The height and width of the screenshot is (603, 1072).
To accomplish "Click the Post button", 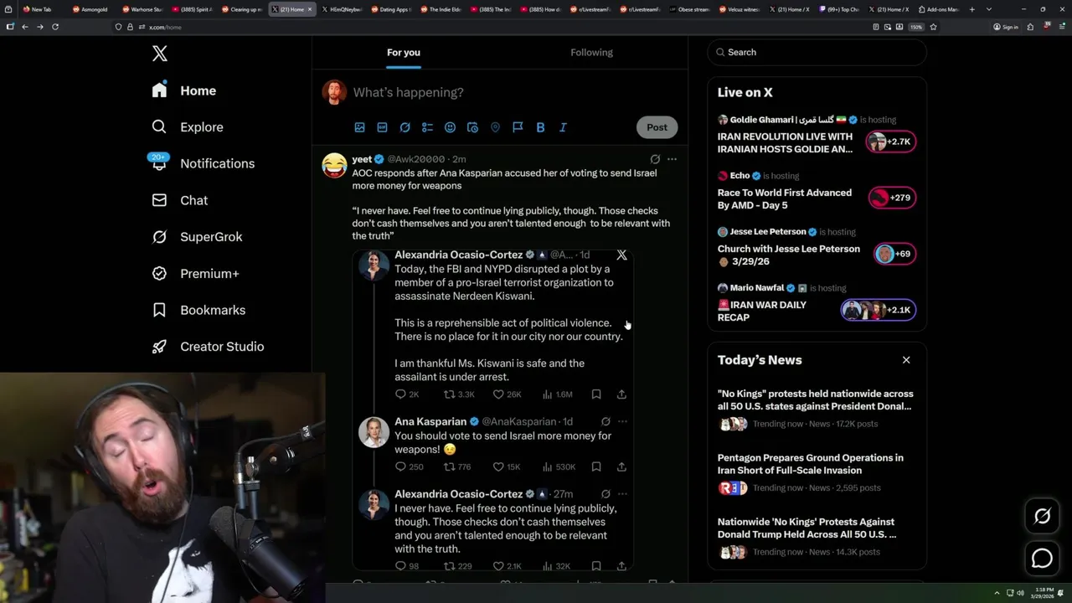I will [x=657, y=127].
